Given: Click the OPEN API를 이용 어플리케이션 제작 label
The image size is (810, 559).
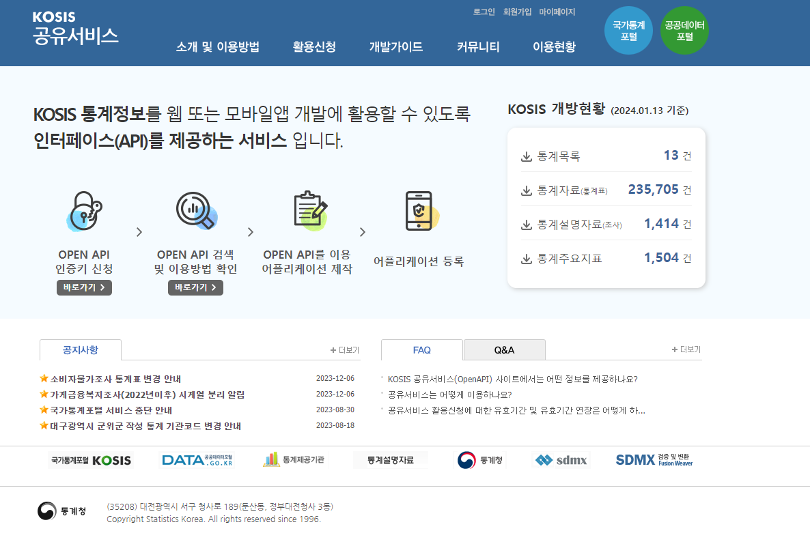Looking at the screenshot, I should 307,261.
